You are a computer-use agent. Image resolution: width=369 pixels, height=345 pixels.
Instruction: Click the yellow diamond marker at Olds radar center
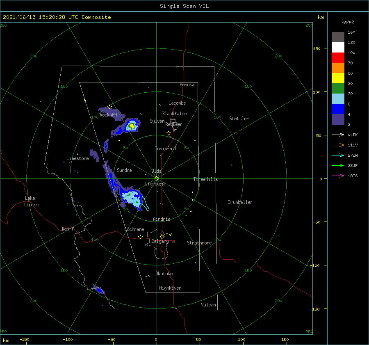[157, 178]
